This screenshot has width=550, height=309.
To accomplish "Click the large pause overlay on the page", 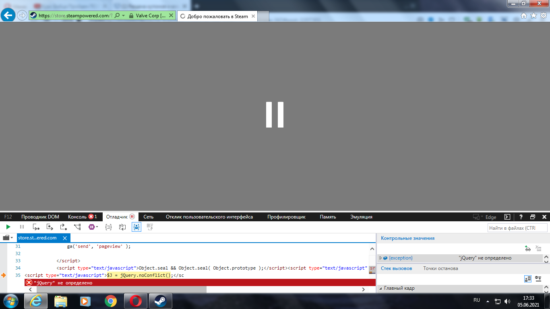I will point(275,115).
